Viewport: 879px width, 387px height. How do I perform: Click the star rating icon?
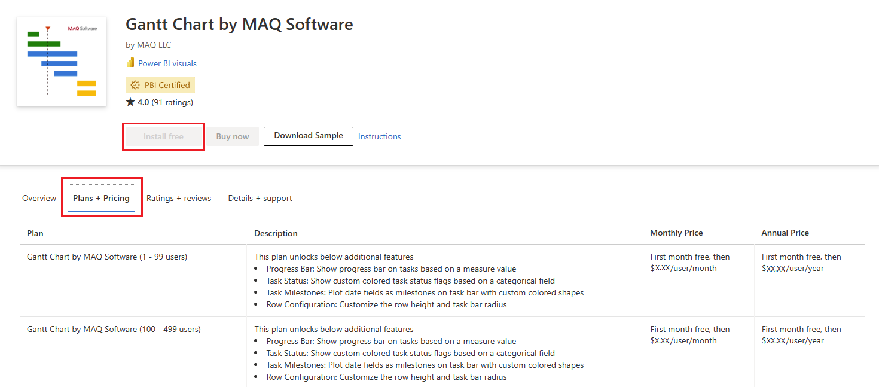[x=130, y=102]
